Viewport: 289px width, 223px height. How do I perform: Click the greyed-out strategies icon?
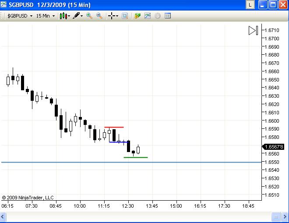[x=158, y=16]
